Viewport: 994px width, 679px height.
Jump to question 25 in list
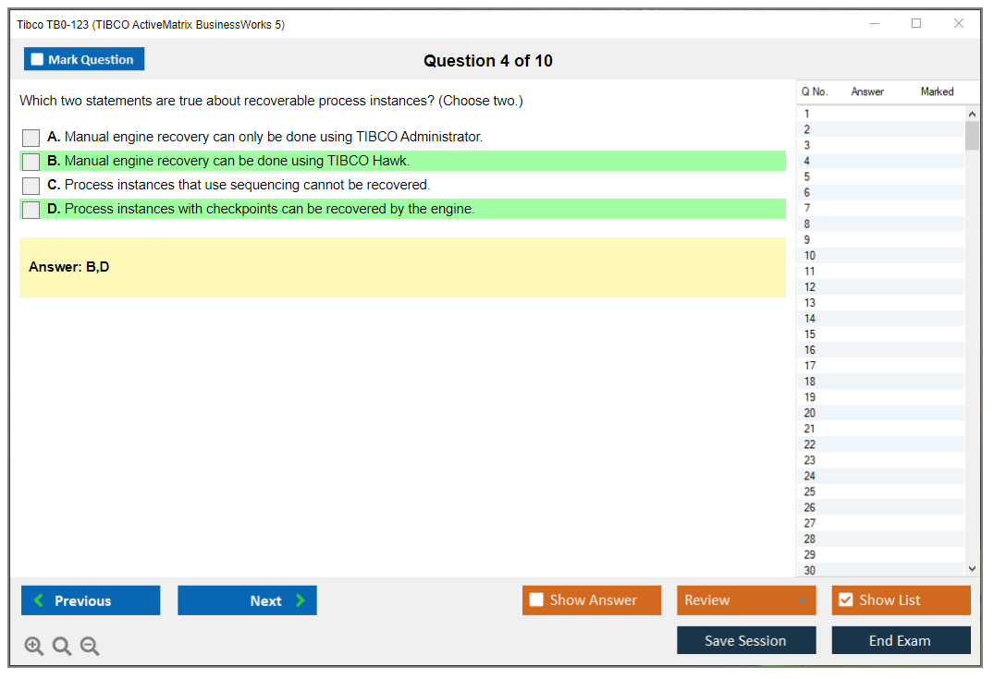(810, 491)
